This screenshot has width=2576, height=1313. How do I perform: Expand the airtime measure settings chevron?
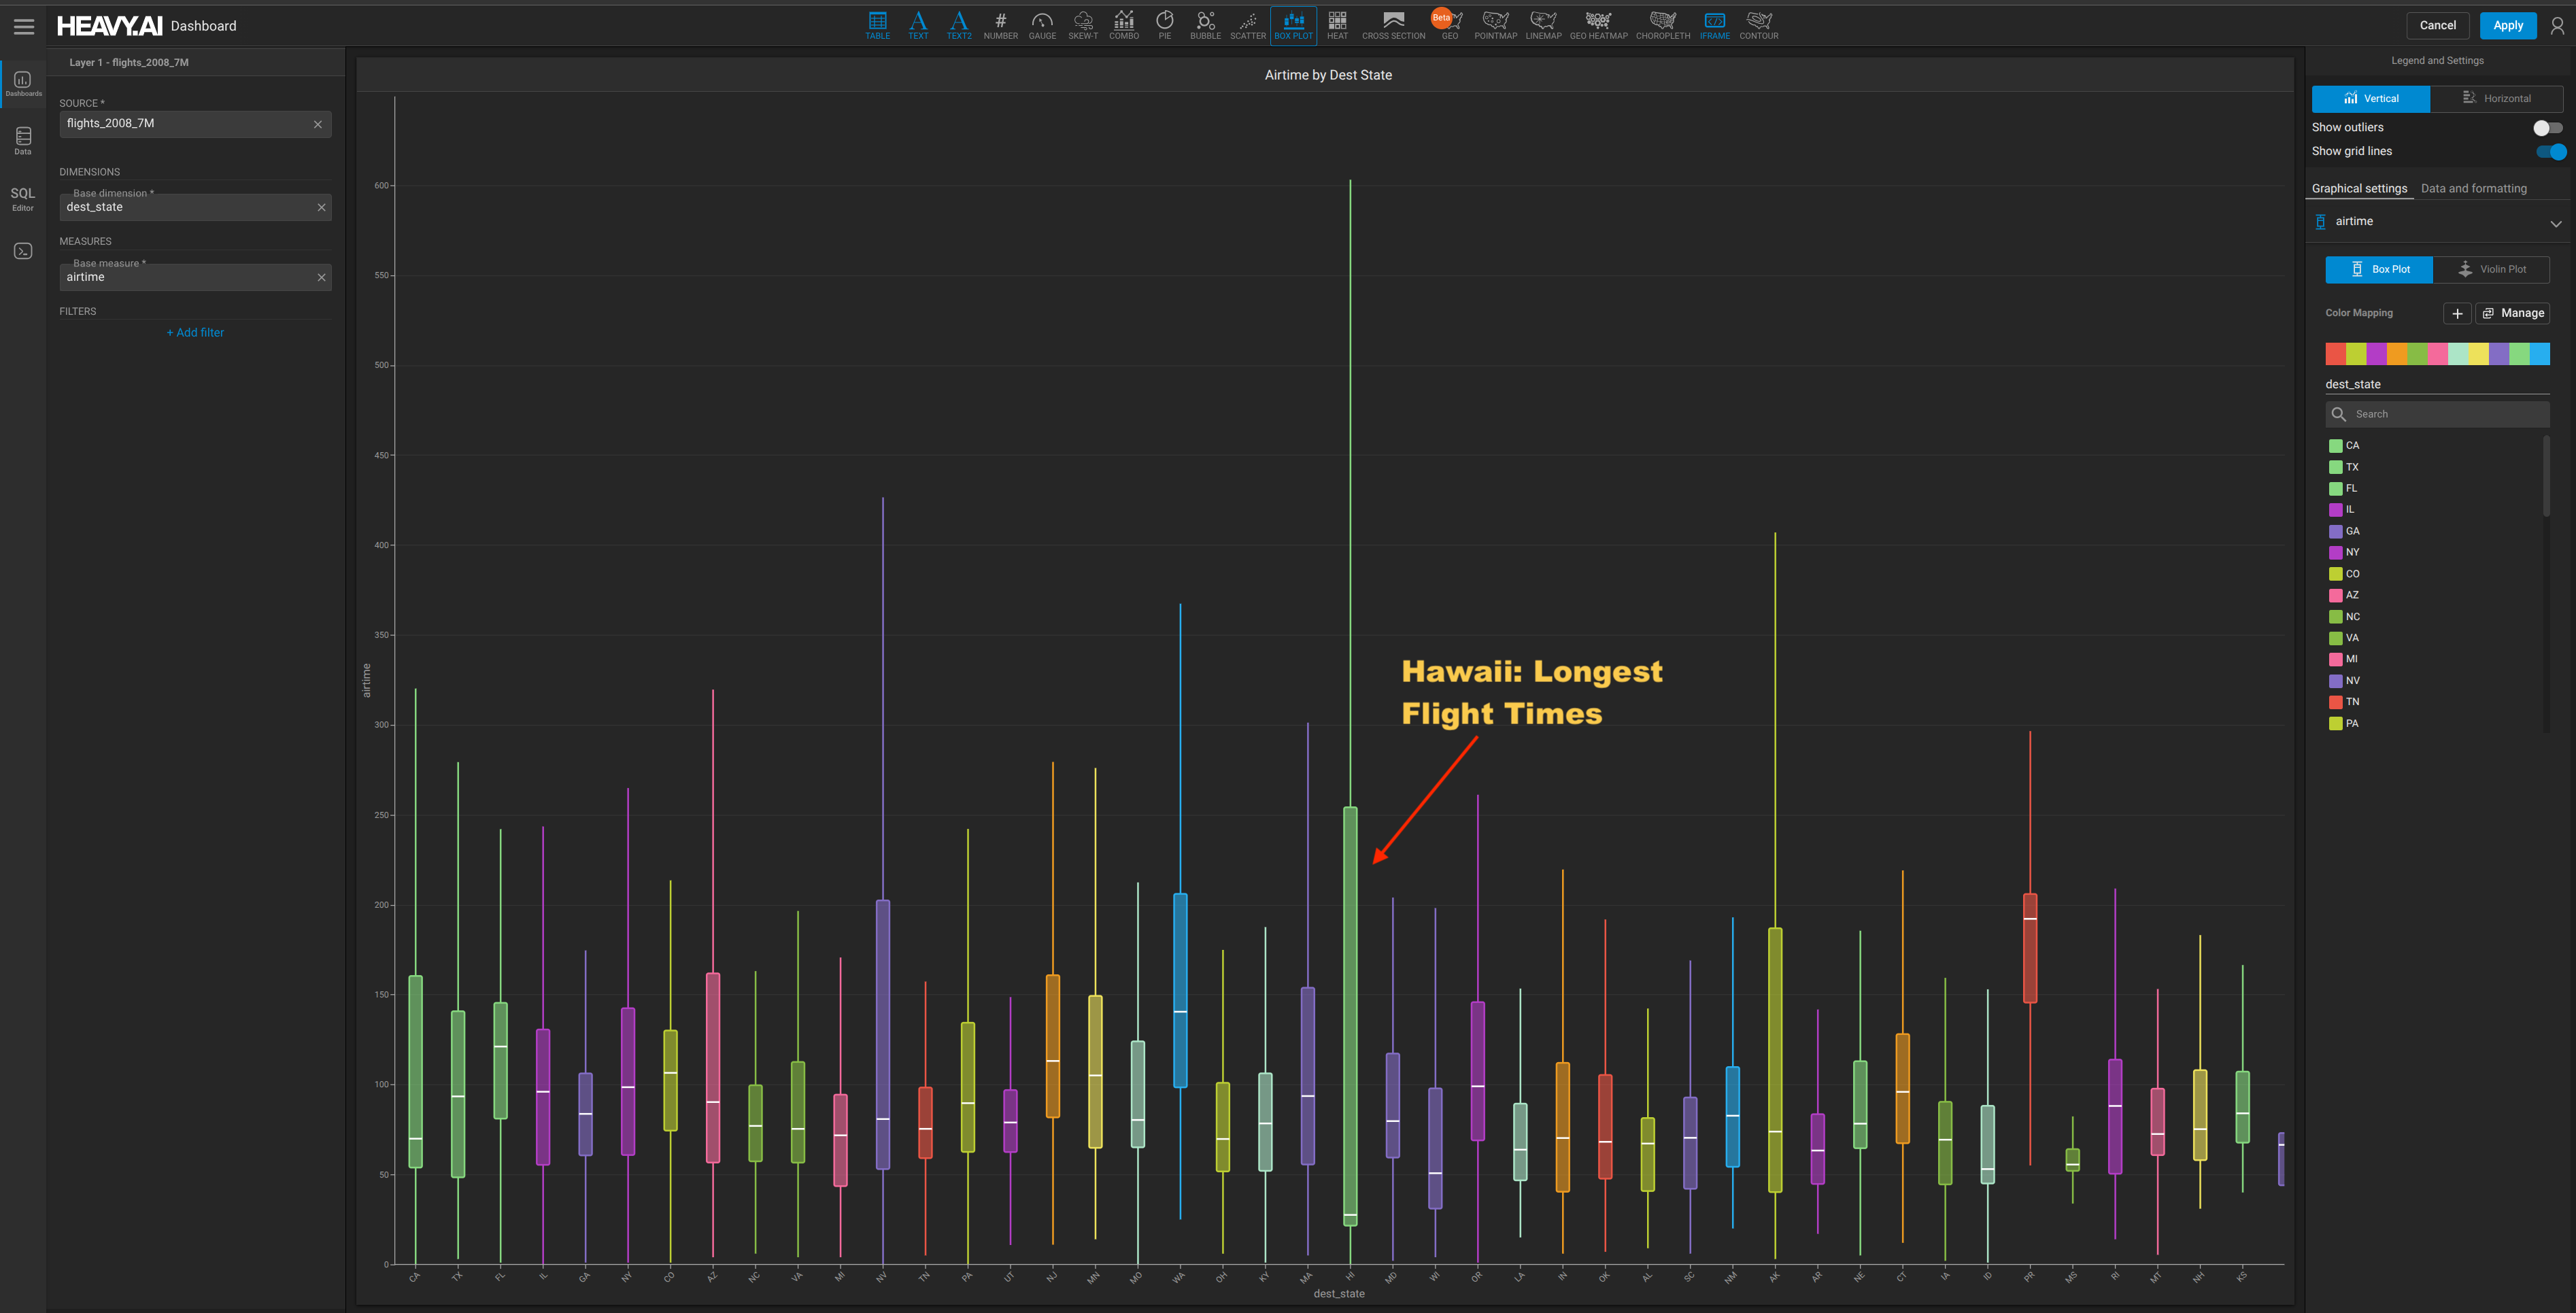click(x=2555, y=223)
